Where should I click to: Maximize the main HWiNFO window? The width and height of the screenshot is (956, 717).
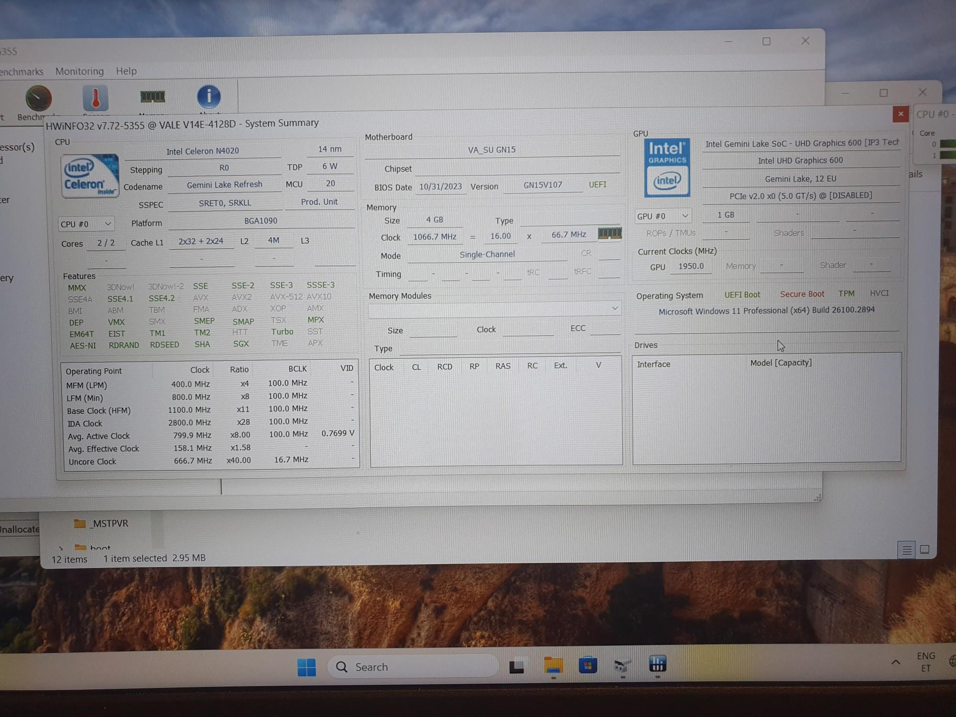[x=766, y=42]
